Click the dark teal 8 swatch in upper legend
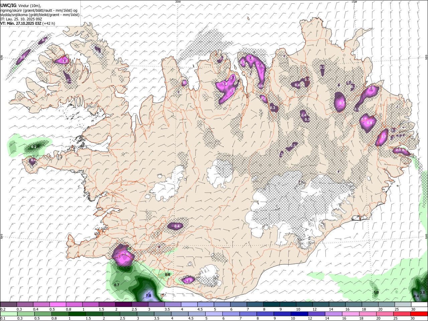Viewport: 428px width, 321px height. [x=271, y=305]
